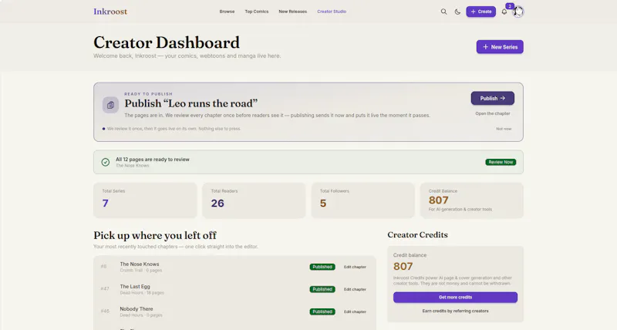
Task: Click Published badge on Nobody There
Action: (x=322, y=312)
